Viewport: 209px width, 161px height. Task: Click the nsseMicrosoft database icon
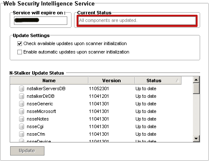[22, 111]
